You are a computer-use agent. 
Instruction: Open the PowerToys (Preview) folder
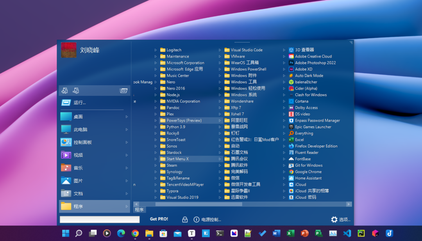[x=181, y=120]
